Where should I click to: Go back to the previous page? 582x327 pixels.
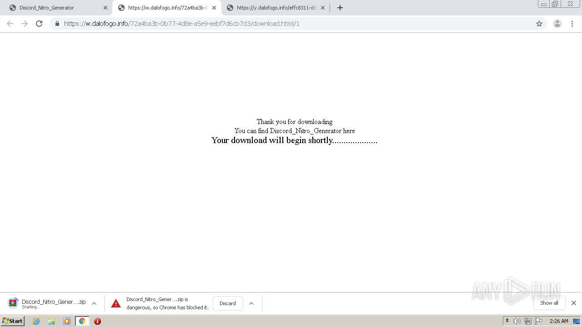10,24
